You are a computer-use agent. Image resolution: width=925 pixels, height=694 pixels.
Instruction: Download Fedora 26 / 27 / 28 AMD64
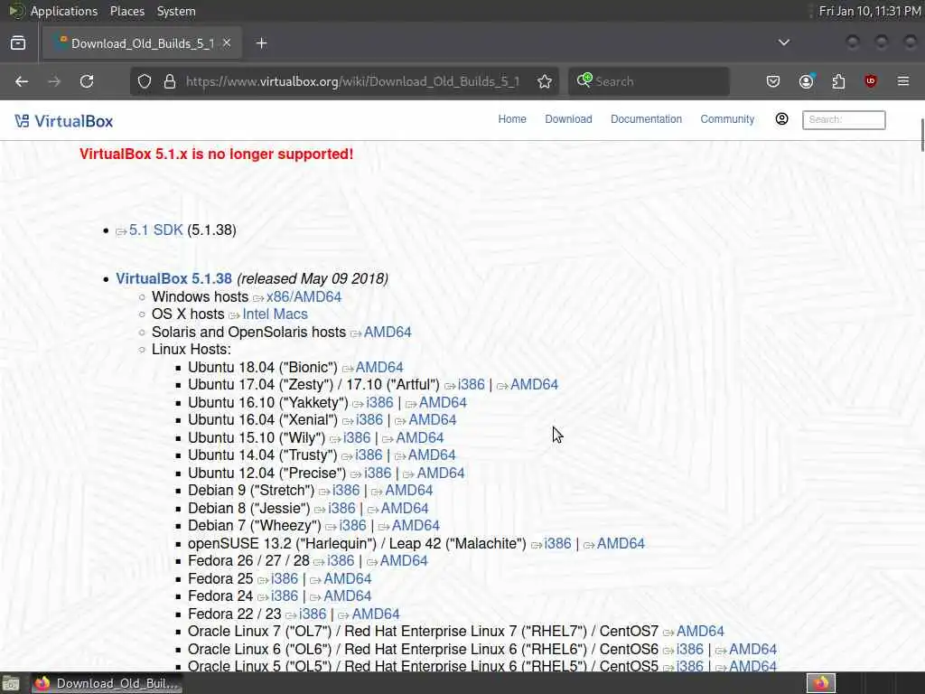[x=404, y=560]
